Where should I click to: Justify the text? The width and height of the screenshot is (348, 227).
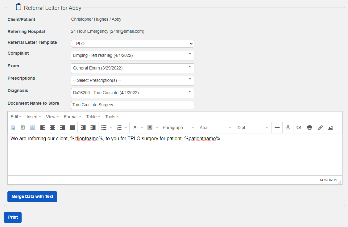tap(72, 128)
